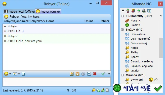165x95 pixels.
Task: Open the Miranda NG main menu icon
Action: point(123,11)
